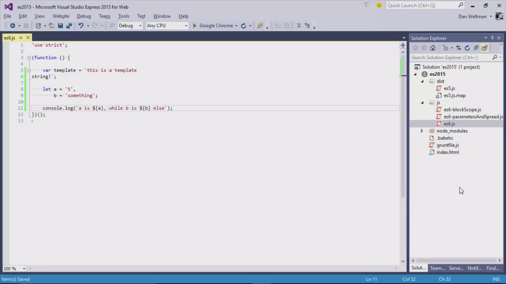Image resolution: width=506 pixels, height=284 pixels.
Task: Click the Search Solution Explorer field
Action: coord(450,58)
